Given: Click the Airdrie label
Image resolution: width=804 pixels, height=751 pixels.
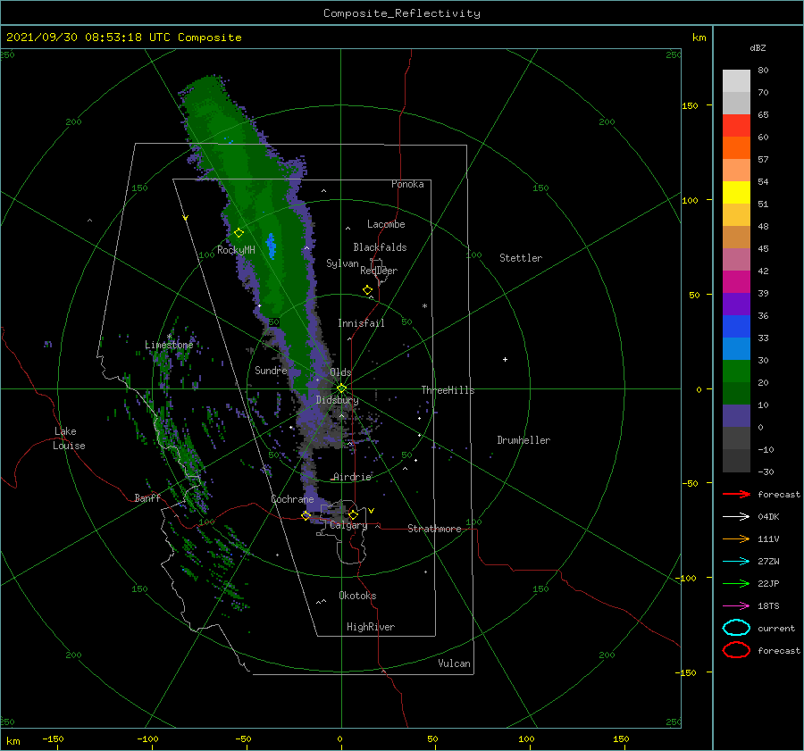Looking at the screenshot, I should point(352,477).
